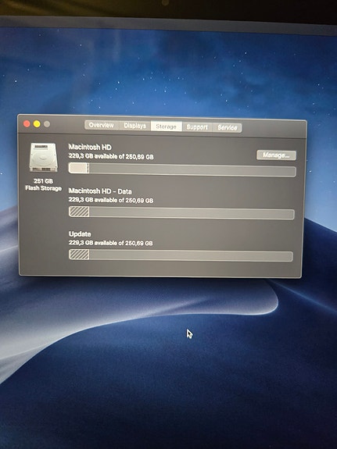Minimize window with the yellow button

[x=37, y=124]
